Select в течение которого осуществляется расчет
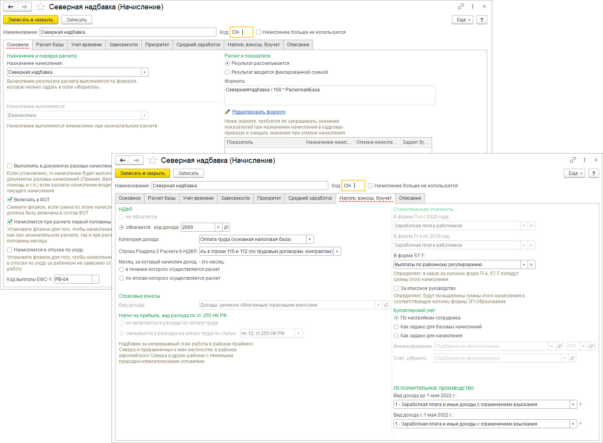The image size is (603, 443). click(x=122, y=269)
